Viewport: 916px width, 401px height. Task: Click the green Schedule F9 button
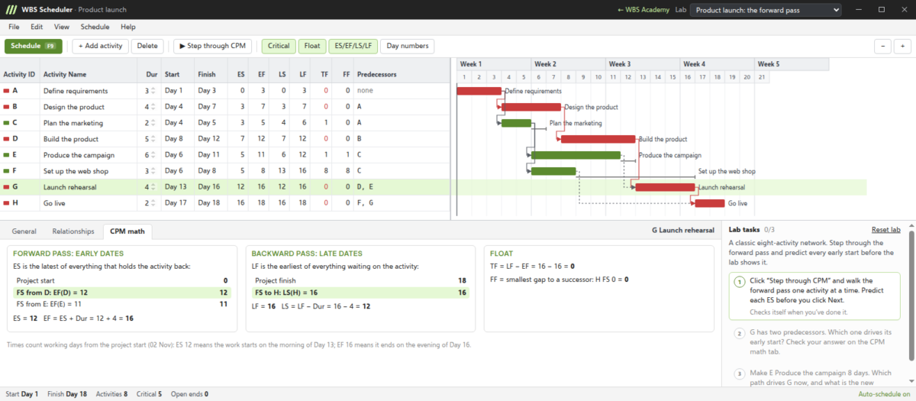[34, 46]
